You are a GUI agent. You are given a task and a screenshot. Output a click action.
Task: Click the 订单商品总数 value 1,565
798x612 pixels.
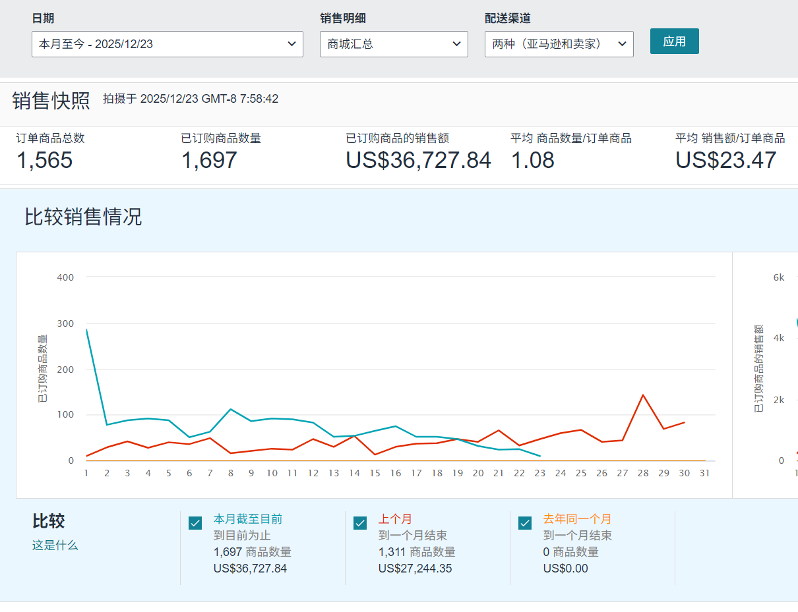pos(44,160)
